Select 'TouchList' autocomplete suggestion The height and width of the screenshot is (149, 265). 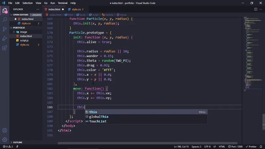(146, 121)
